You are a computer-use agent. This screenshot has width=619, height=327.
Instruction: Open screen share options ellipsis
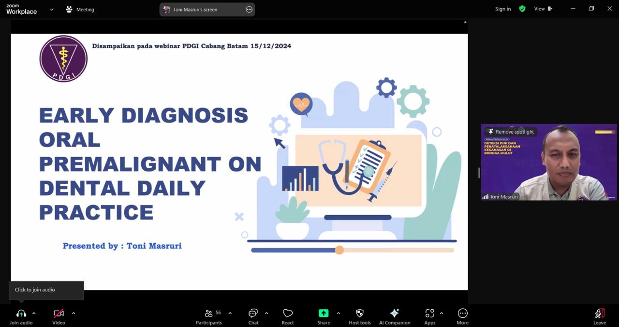[249, 9]
